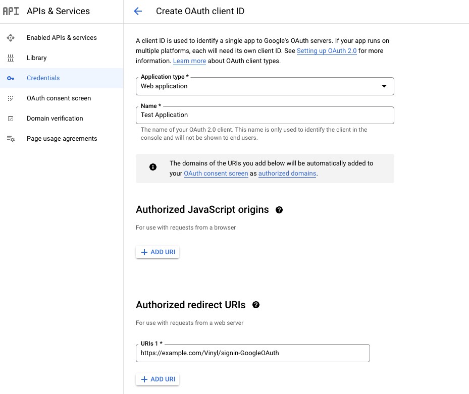Viewport: 469px width, 394px height.
Task: Click ADD URI under Authorized redirect URIs
Action: tap(158, 379)
